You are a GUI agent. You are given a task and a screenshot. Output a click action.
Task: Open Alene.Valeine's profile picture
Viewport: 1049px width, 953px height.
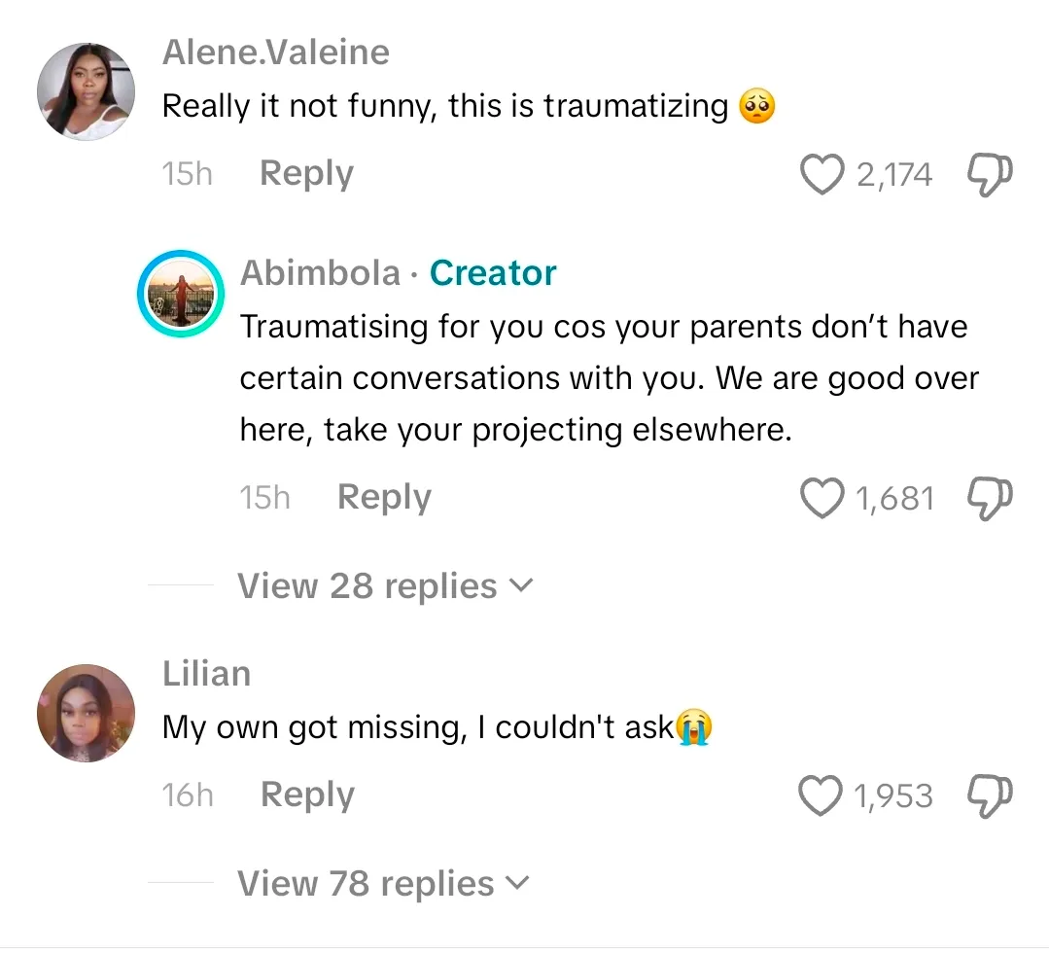click(86, 91)
